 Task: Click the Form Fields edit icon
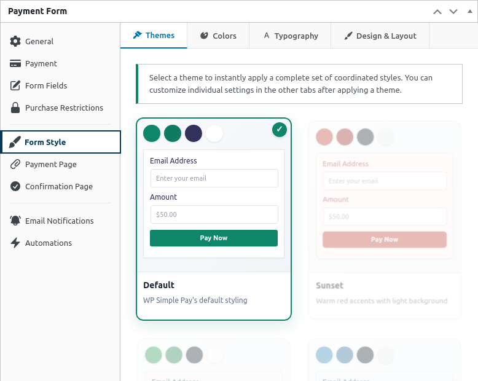[x=15, y=85]
